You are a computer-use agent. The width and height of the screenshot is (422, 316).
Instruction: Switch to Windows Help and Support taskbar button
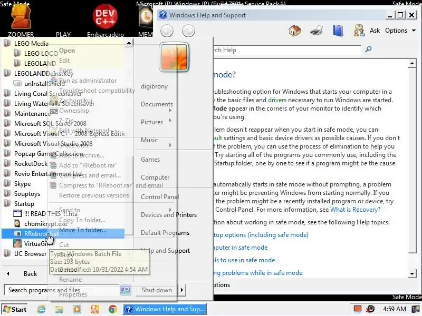[x=165, y=309]
